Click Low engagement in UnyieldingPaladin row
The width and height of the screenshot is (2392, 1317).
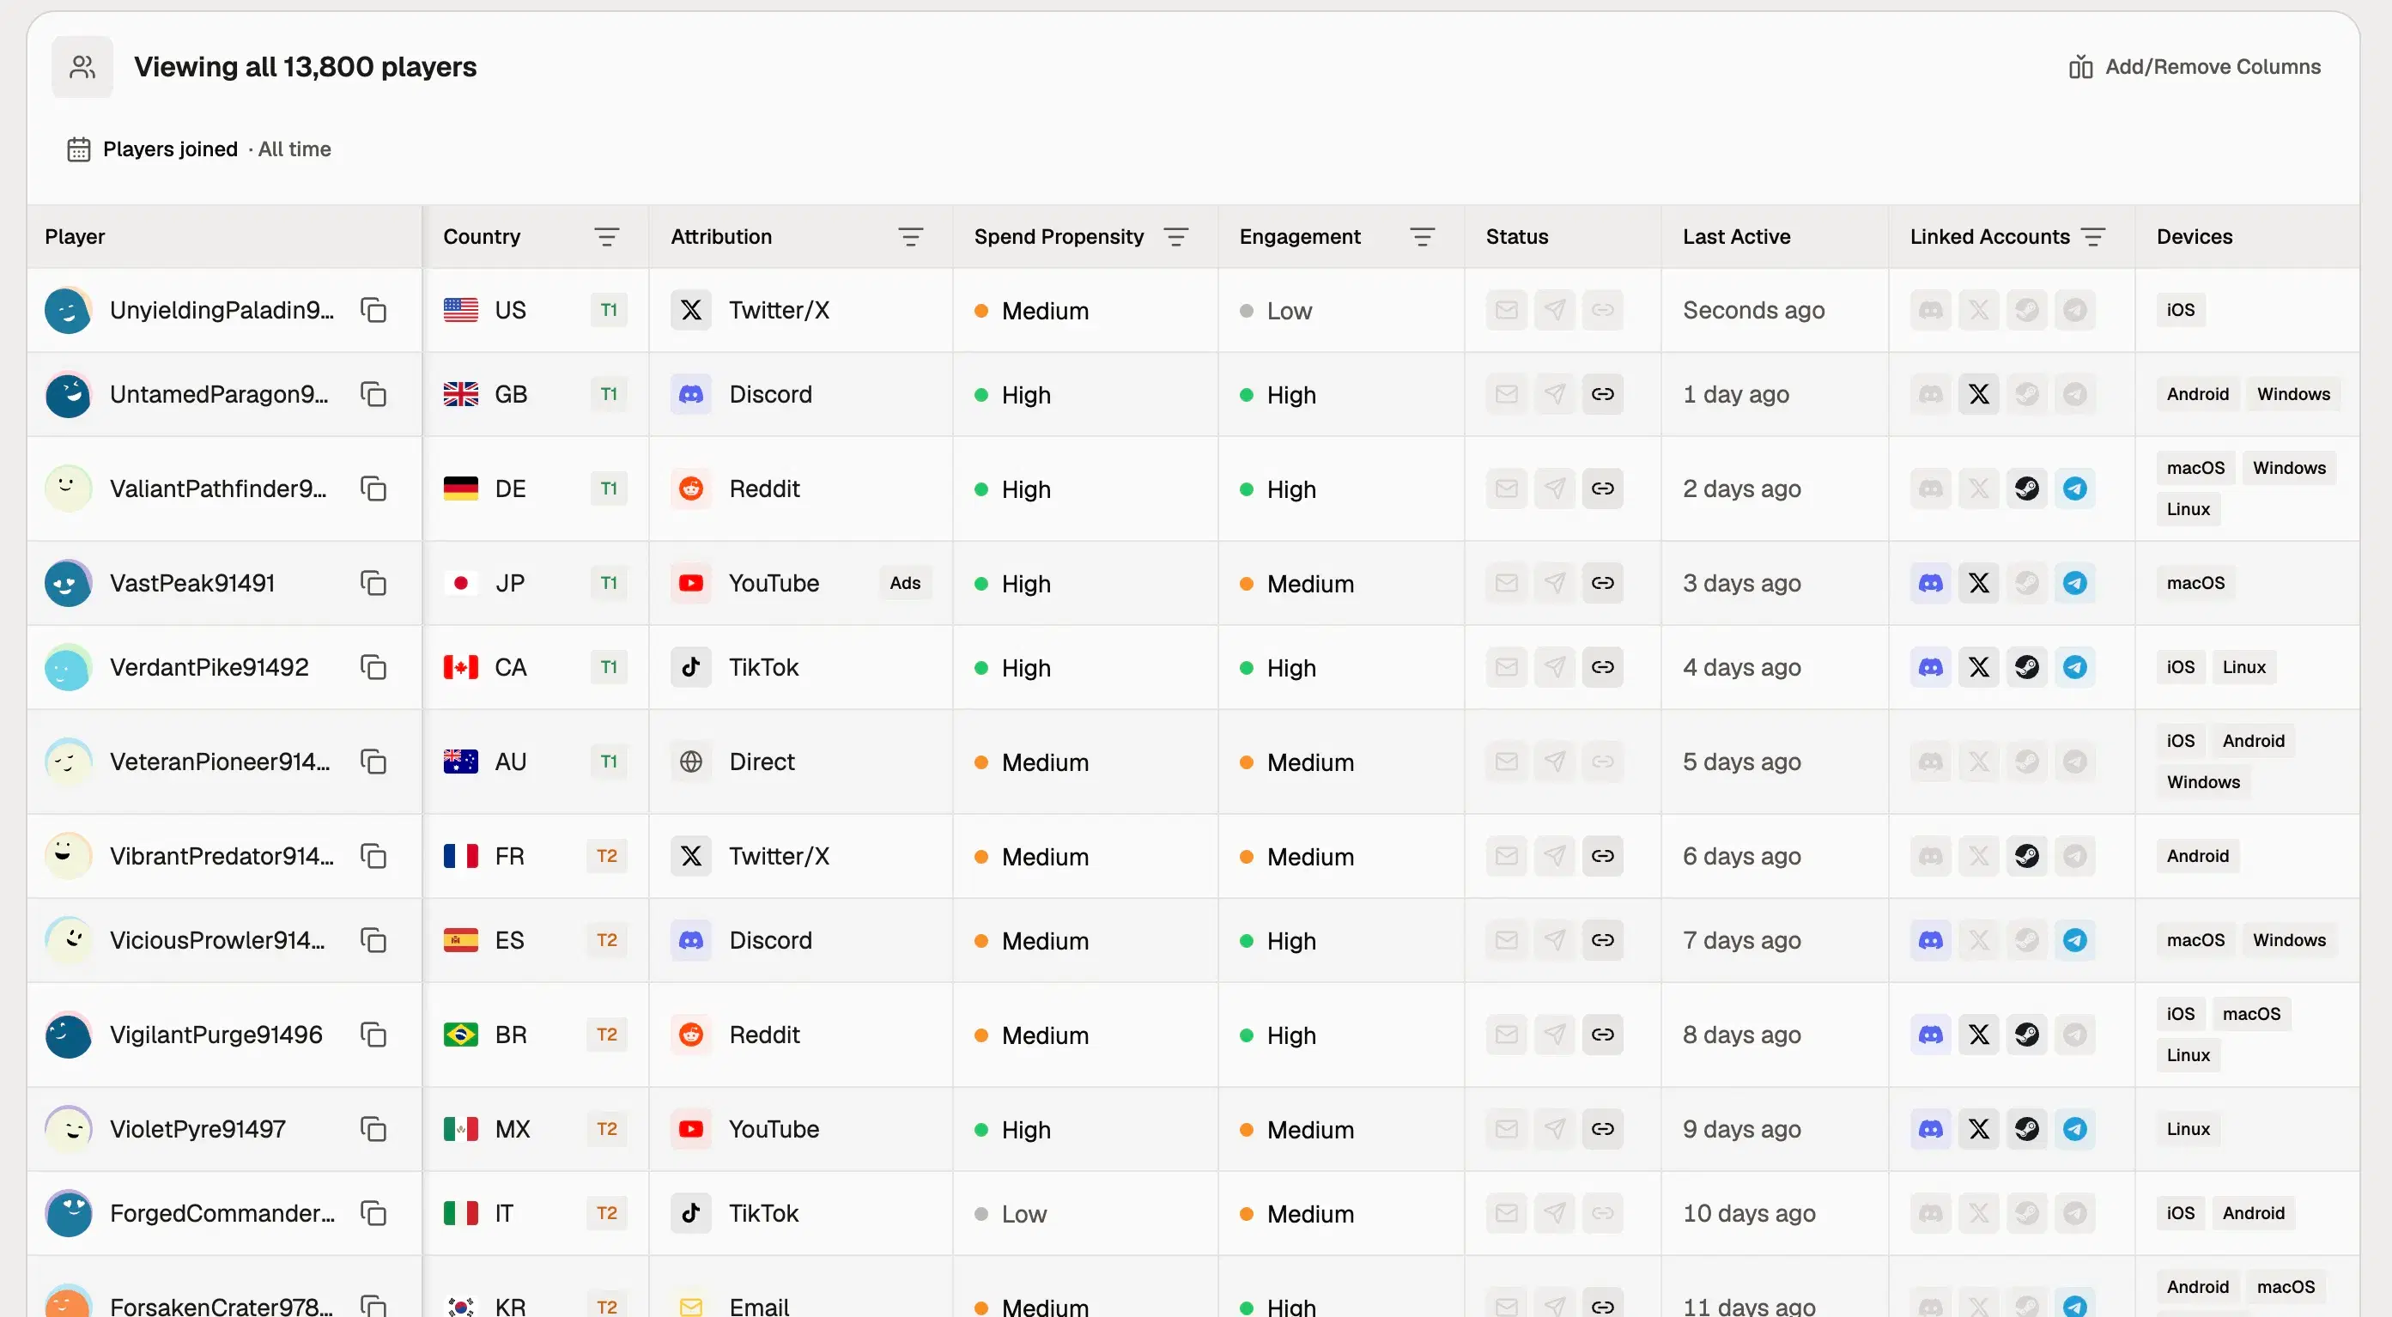(1276, 310)
